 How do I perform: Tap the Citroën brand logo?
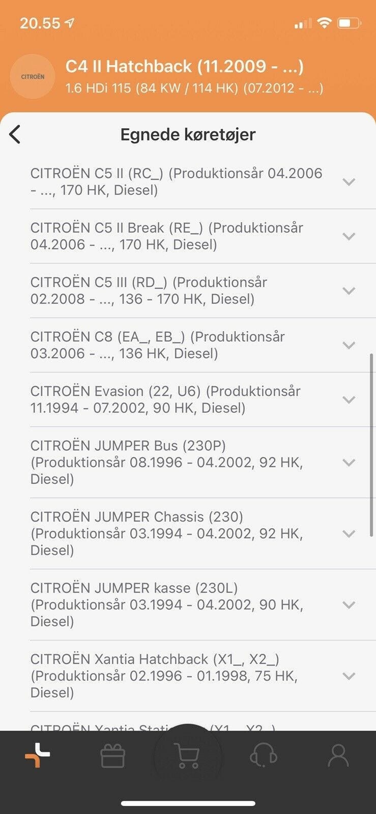pos(33,77)
